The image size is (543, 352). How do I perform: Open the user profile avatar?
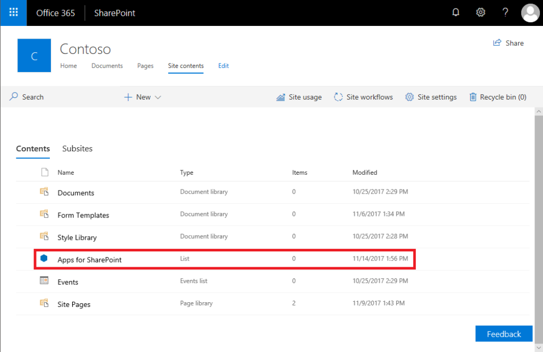530,13
